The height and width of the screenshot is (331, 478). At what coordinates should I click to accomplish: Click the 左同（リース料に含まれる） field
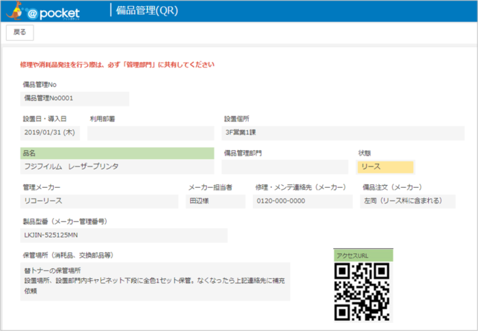point(408,201)
